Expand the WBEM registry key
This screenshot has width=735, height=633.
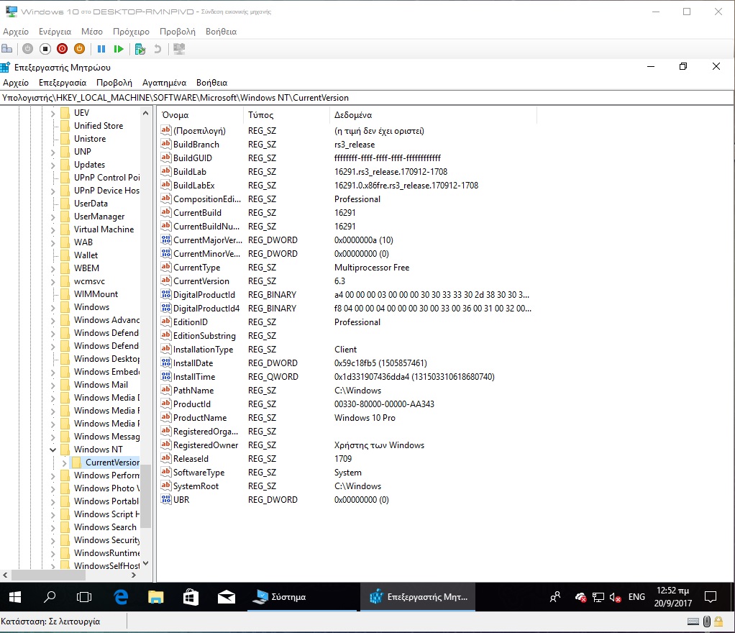pyautogui.click(x=52, y=269)
